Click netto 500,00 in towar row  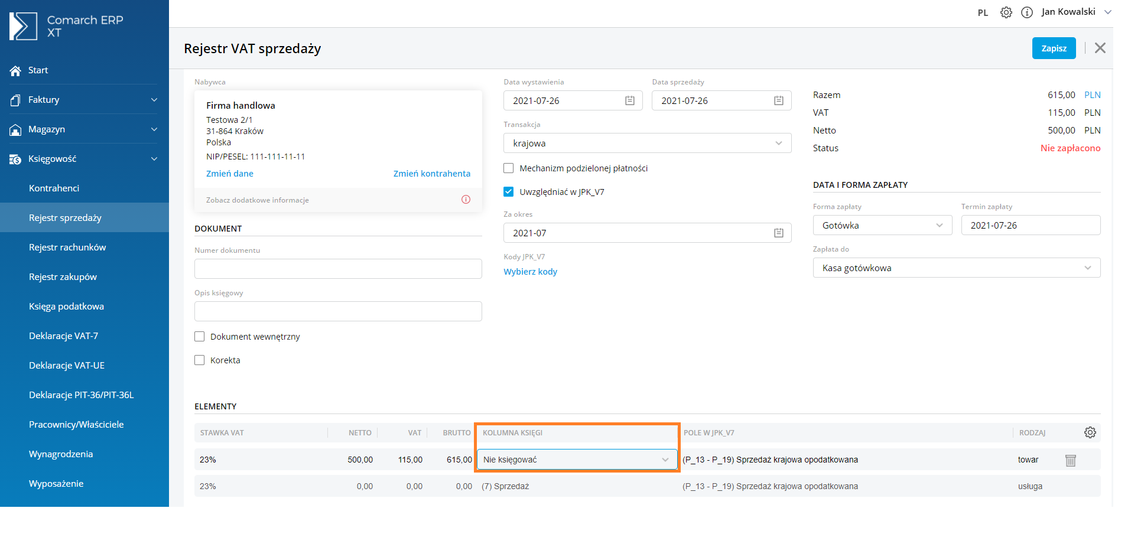pyautogui.click(x=360, y=460)
